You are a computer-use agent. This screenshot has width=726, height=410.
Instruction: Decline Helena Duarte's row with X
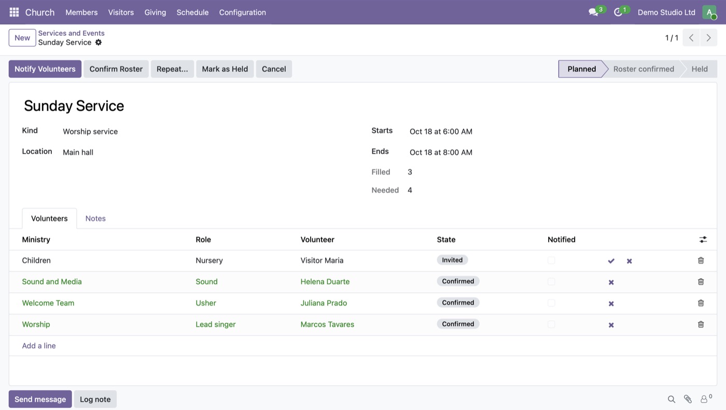(x=611, y=282)
